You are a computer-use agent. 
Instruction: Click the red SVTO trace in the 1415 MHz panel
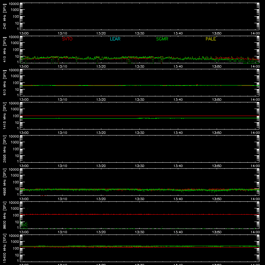click(x=139, y=116)
